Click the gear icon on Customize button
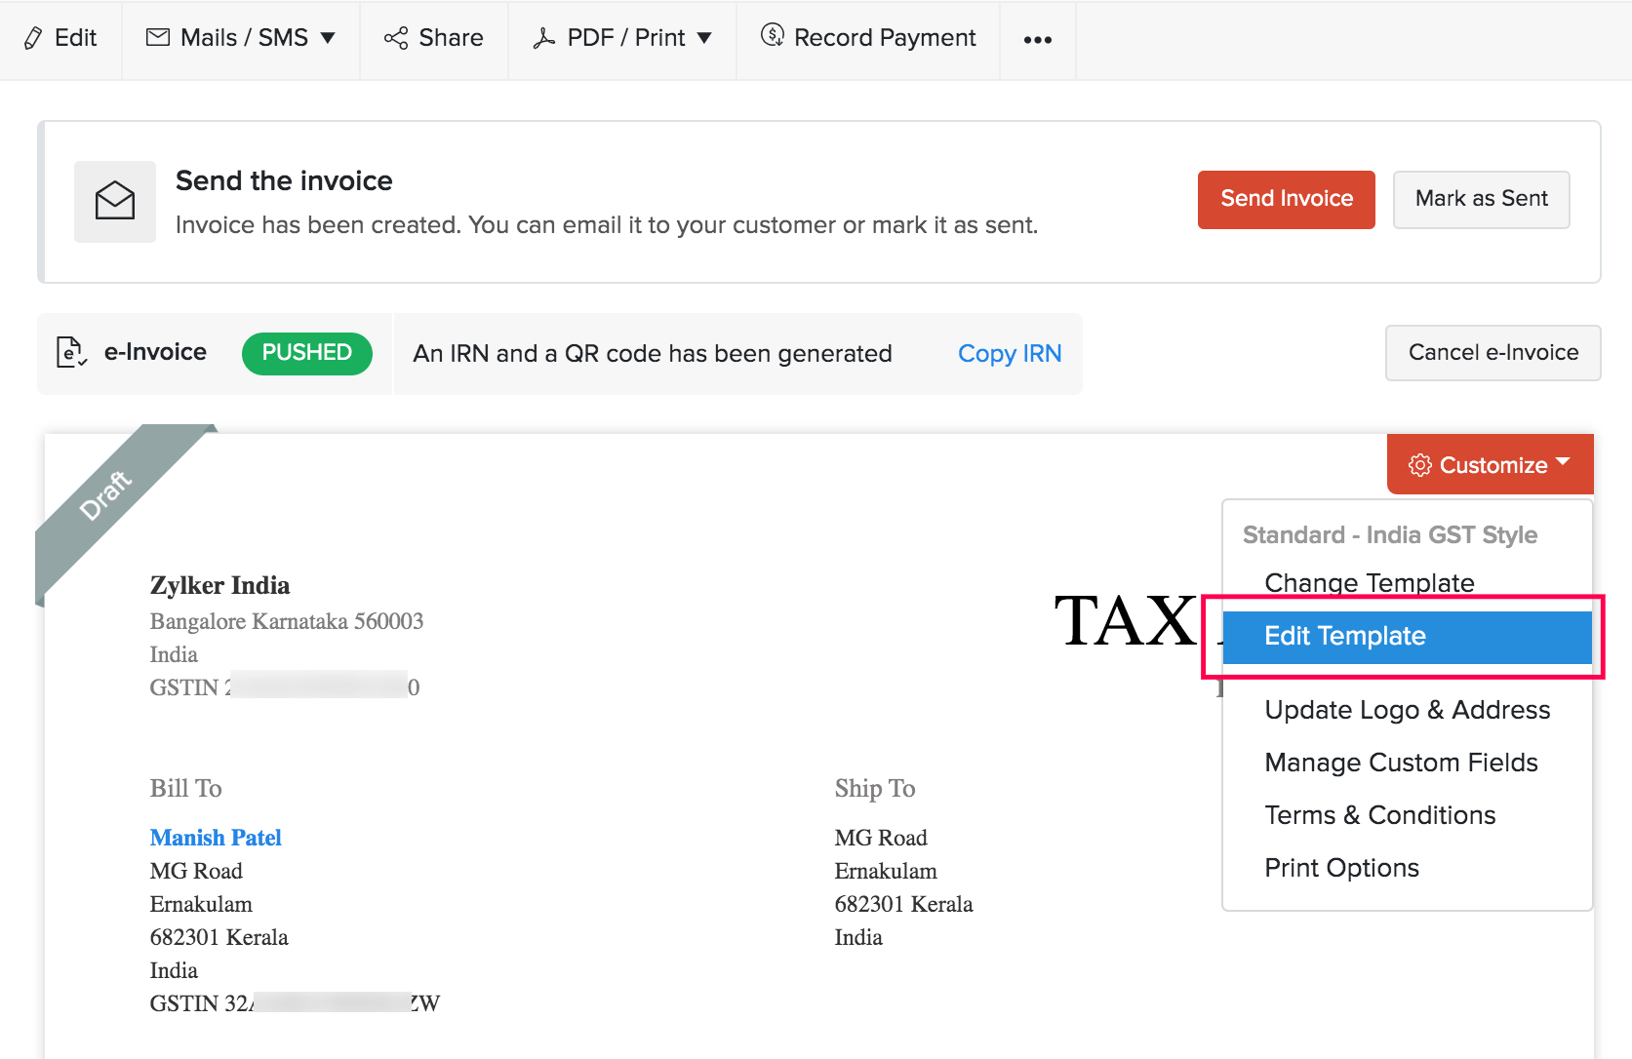 tap(1420, 465)
